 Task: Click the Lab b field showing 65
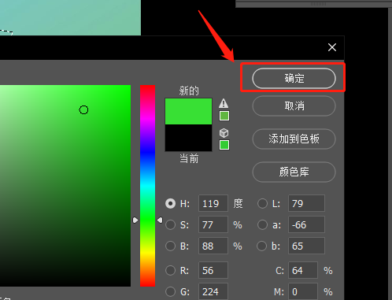pyautogui.click(x=306, y=246)
